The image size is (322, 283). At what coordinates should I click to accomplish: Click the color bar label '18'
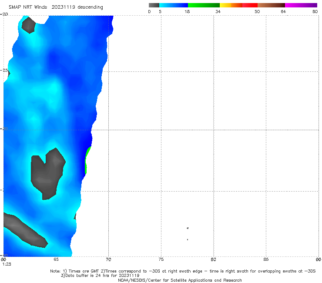tap(187, 12)
